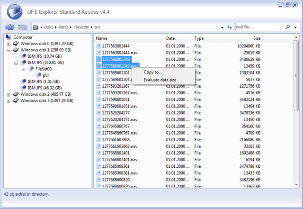The image size is (303, 209).
Task: Select FileSet00 folder in tree
Action: (x=44, y=69)
